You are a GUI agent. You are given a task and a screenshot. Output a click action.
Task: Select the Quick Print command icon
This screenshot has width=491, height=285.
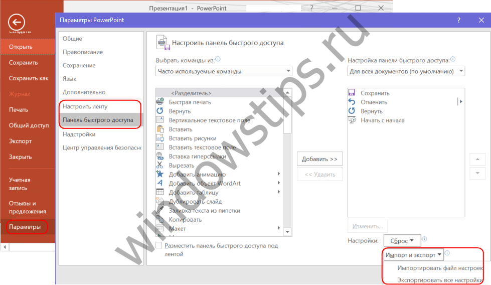(x=160, y=102)
